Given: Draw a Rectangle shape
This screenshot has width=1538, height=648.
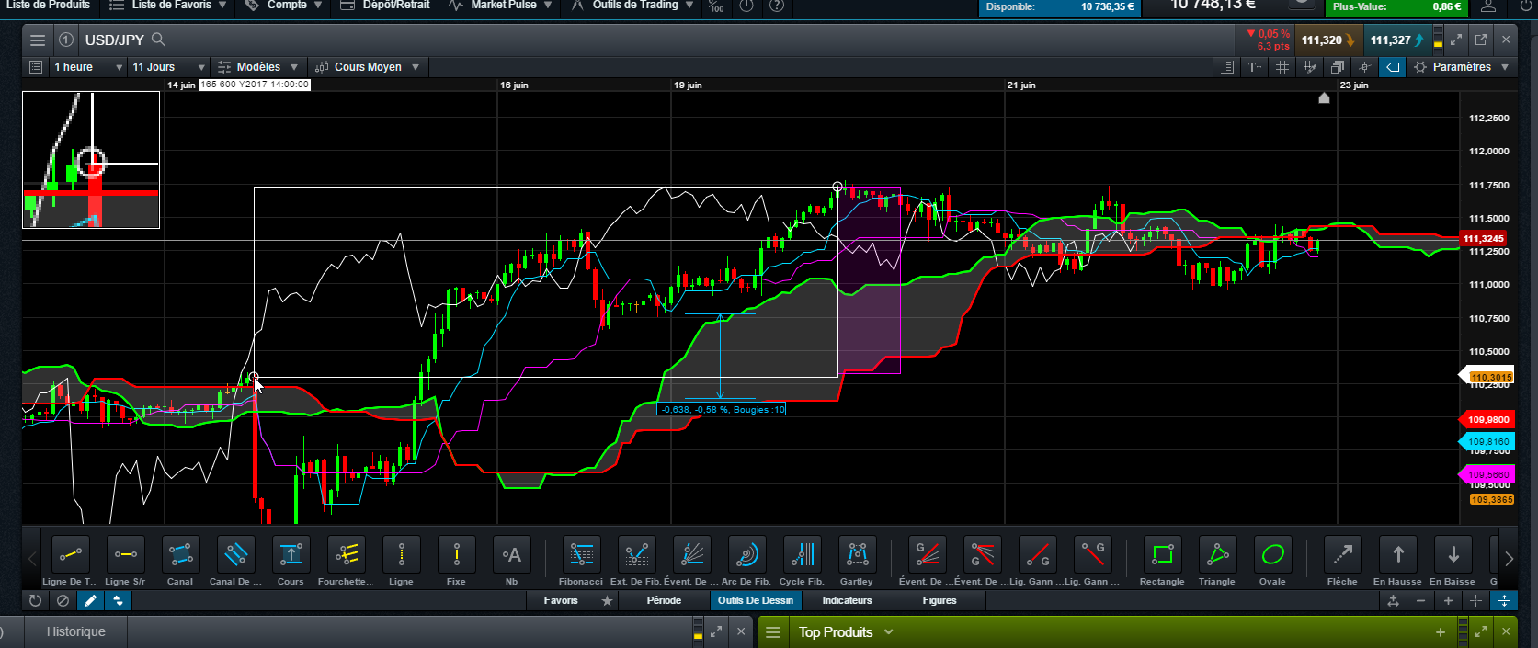Looking at the screenshot, I should 1163,555.
